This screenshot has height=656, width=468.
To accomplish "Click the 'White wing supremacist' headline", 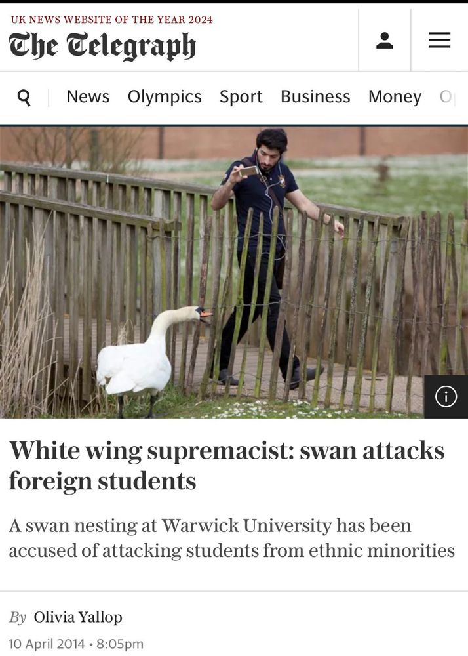I will pos(227,465).
